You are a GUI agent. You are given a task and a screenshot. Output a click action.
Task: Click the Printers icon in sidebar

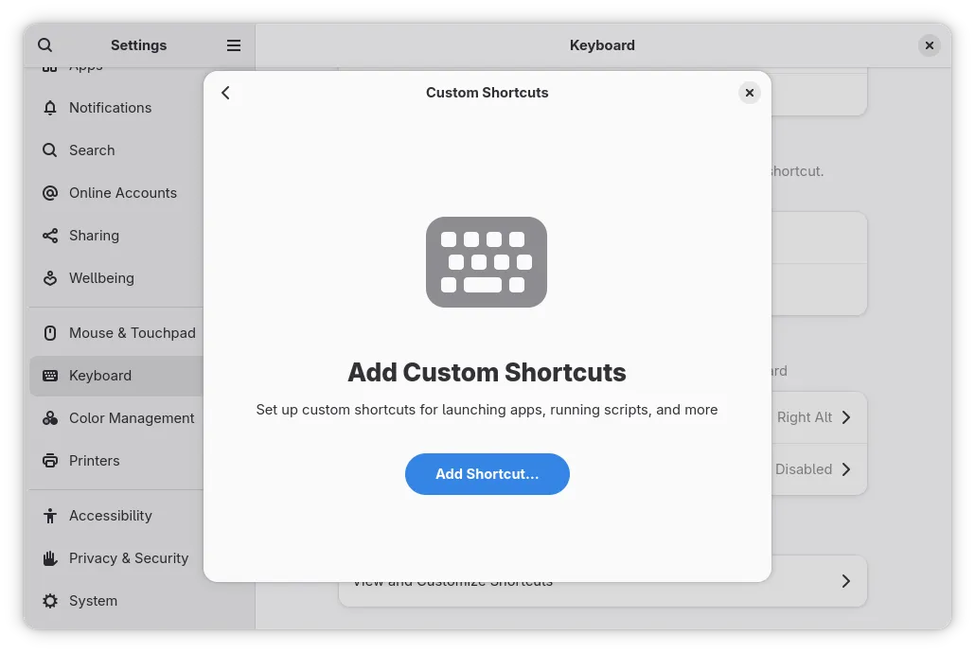(50, 461)
